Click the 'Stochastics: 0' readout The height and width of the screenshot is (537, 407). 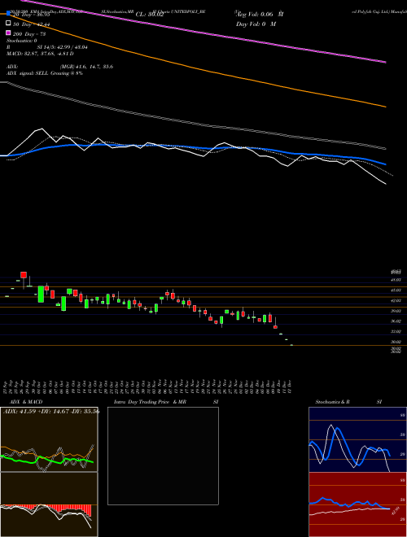coord(22,41)
